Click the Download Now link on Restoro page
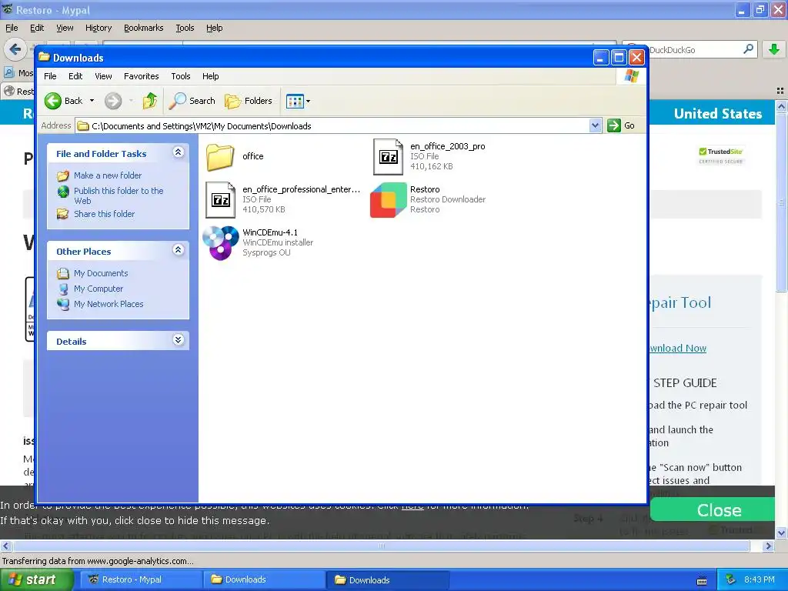This screenshot has width=788, height=591. (677, 349)
